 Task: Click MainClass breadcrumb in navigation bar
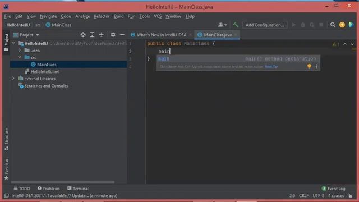pos(58,25)
